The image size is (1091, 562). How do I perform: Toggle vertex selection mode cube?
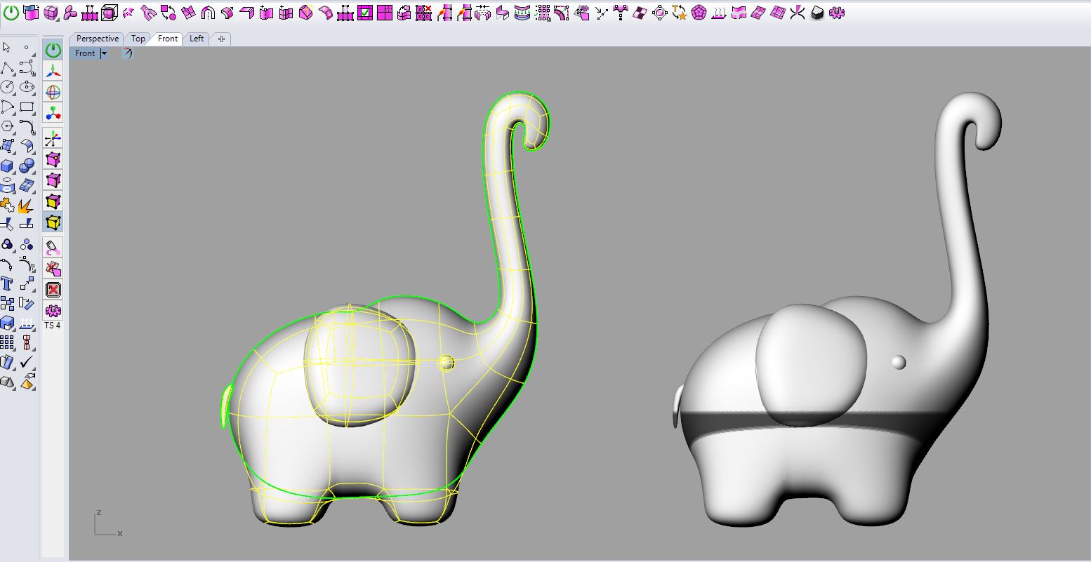pyautogui.click(x=53, y=159)
